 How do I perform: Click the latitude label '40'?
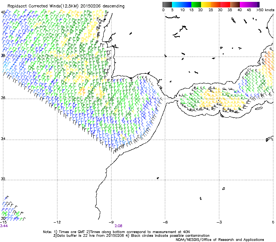tap(3, 12)
